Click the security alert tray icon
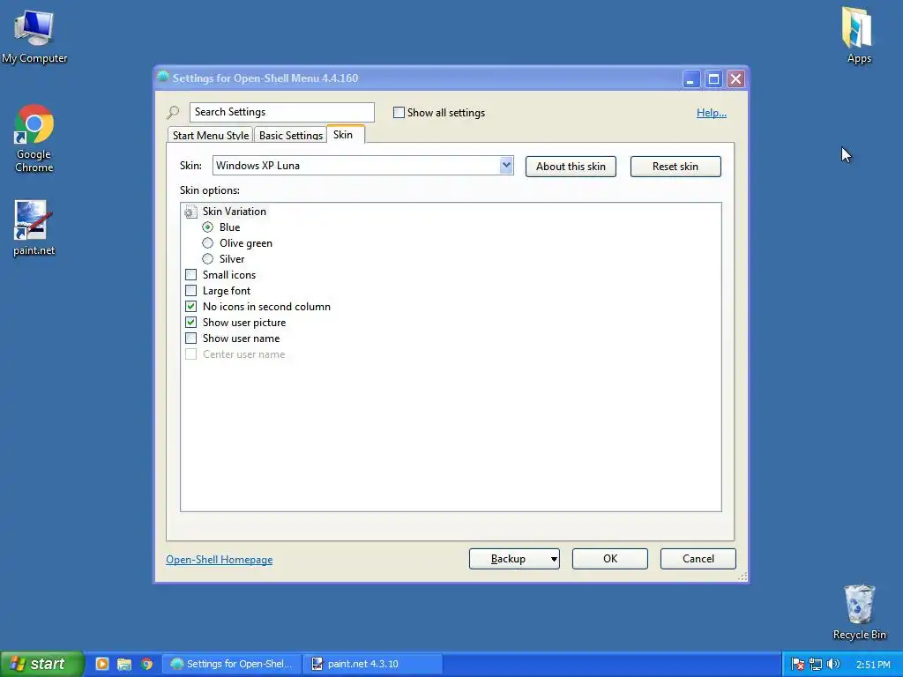Screen dimensions: 903x677 click(x=797, y=664)
